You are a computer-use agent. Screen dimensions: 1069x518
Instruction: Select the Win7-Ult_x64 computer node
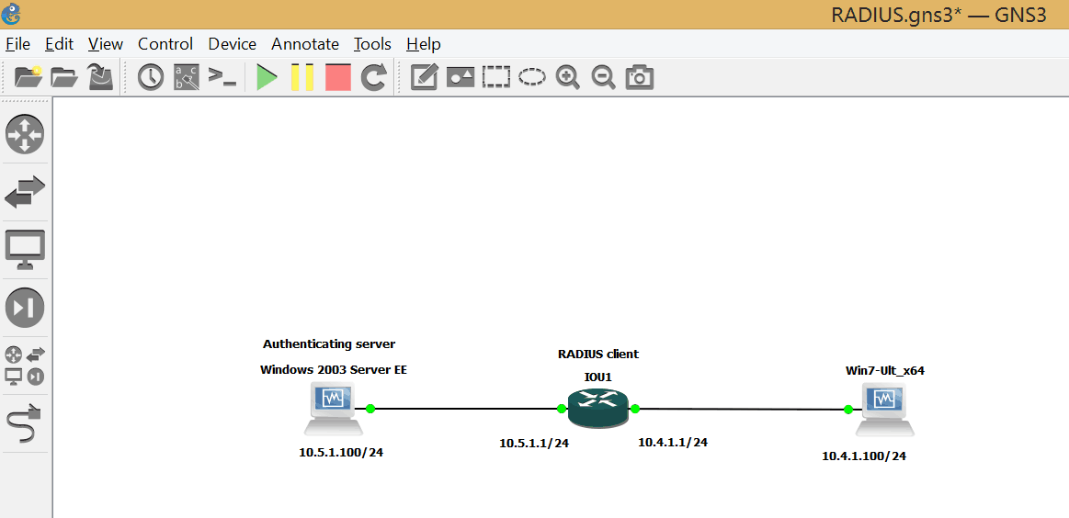pyautogui.click(x=885, y=409)
